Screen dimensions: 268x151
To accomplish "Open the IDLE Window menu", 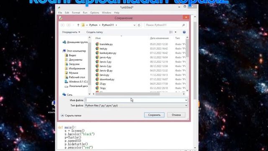I will 106,13.
